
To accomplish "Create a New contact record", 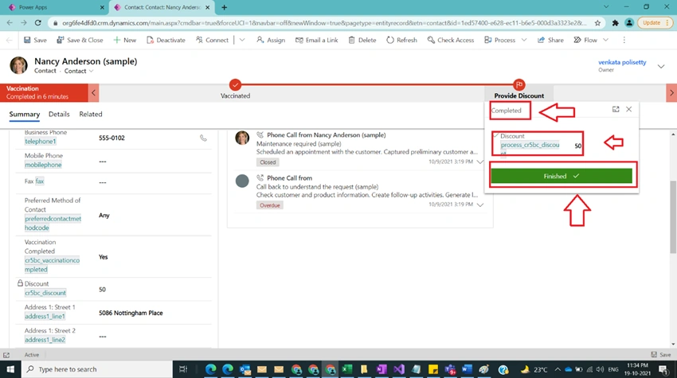I will [x=125, y=40].
